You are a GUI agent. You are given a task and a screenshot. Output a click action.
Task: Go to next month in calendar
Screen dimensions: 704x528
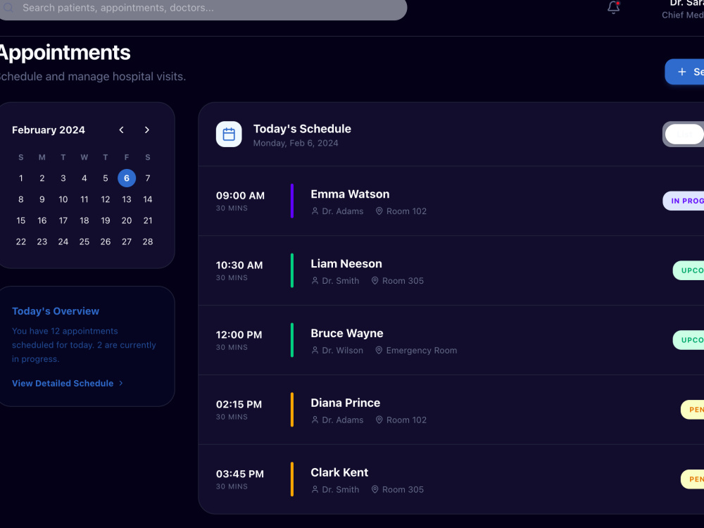tap(147, 130)
